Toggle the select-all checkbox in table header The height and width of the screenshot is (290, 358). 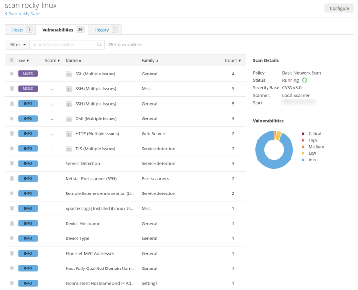pyautogui.click(x=12, y=61)
